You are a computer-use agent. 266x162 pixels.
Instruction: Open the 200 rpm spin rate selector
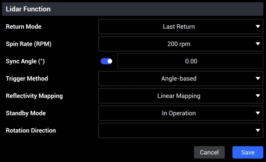[x=178, y=44]
